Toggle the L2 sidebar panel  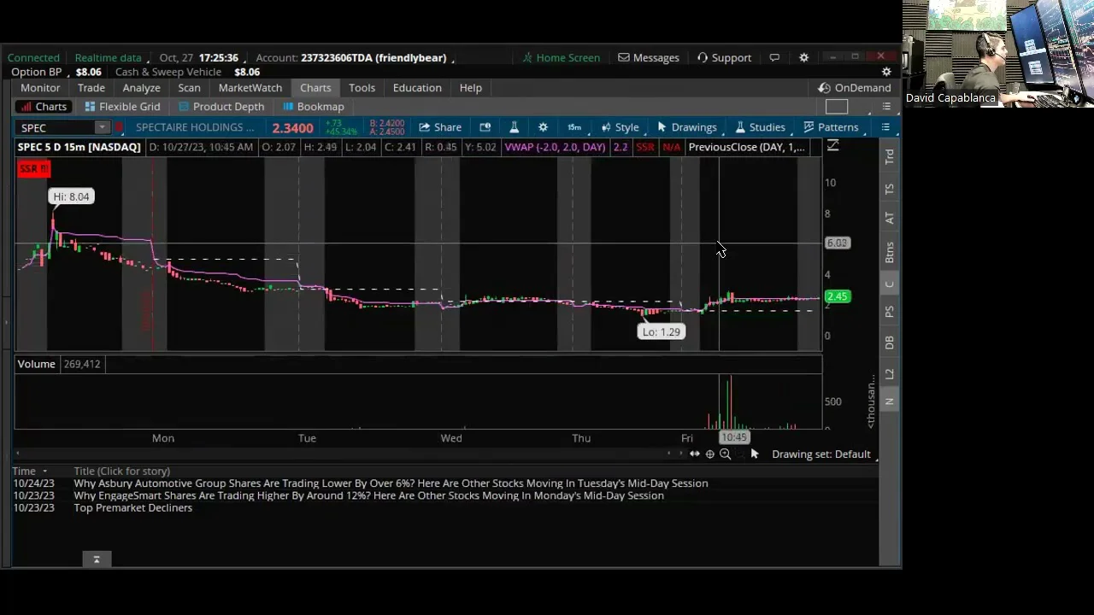[x=889, y=374]
